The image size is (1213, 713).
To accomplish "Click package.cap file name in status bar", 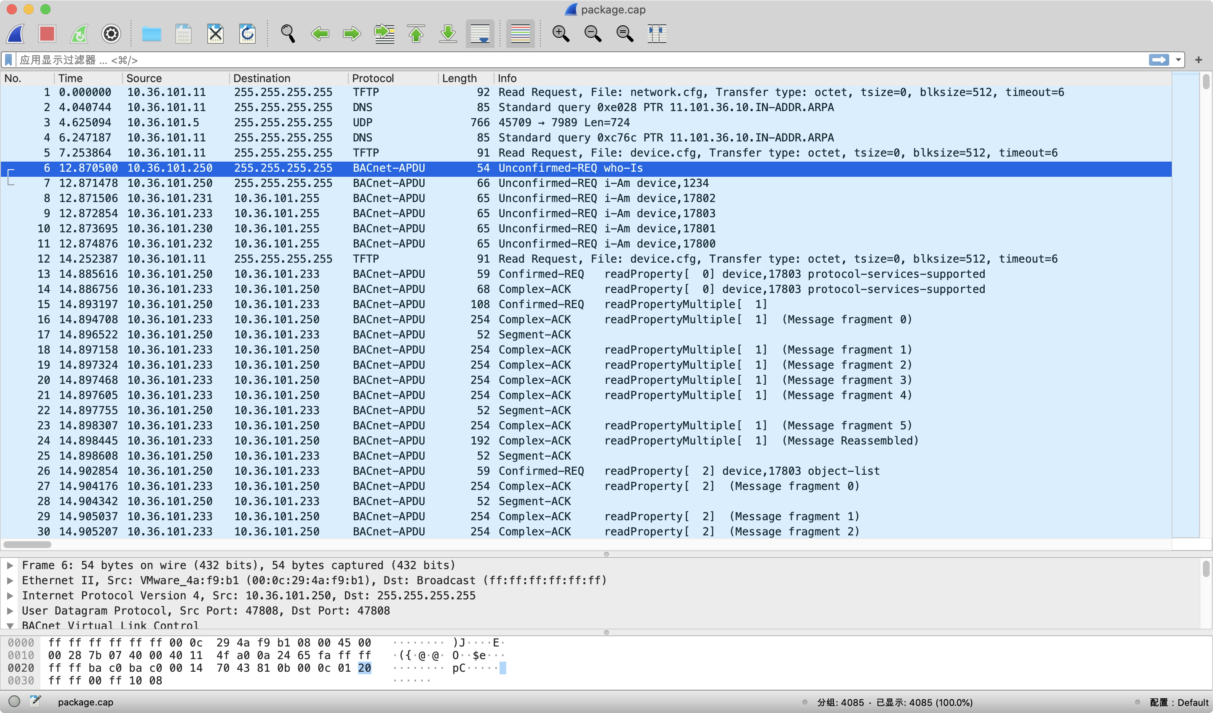I will click(x=85, y=702).
